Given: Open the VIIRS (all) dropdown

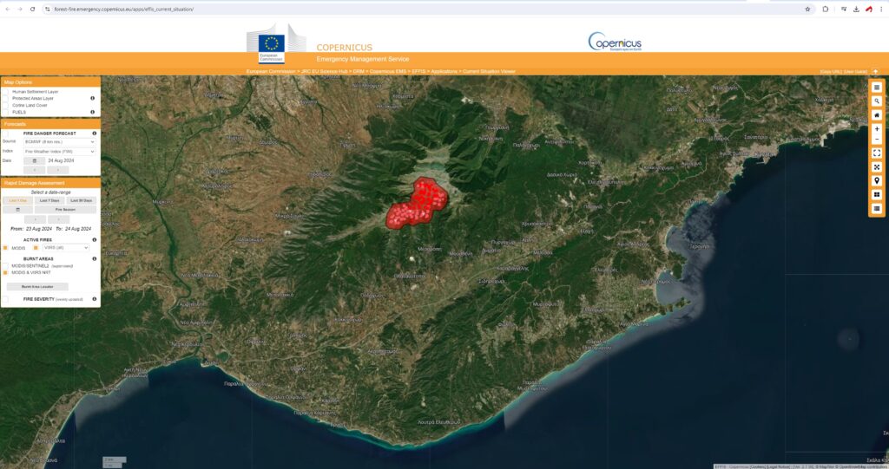Looking at the screenshot, I should 65,248.
